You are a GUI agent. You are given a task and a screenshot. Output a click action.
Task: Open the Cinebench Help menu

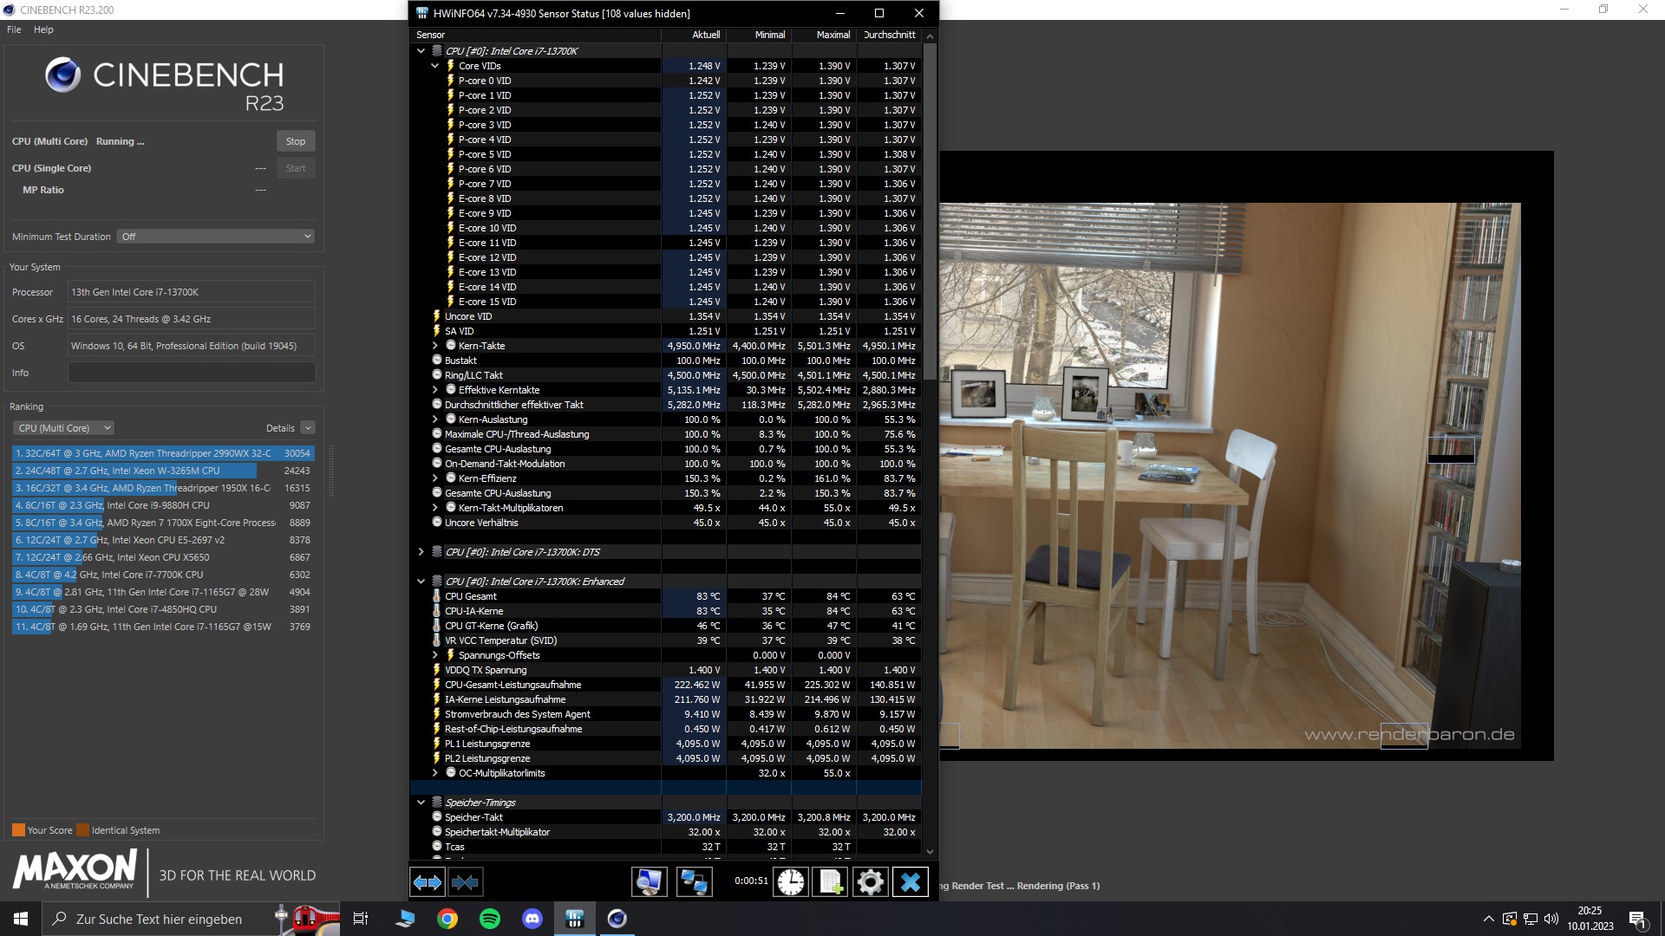tap(43, 29)
